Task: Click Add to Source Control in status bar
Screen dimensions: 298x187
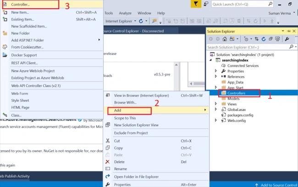Action: (x=276, y=185)
